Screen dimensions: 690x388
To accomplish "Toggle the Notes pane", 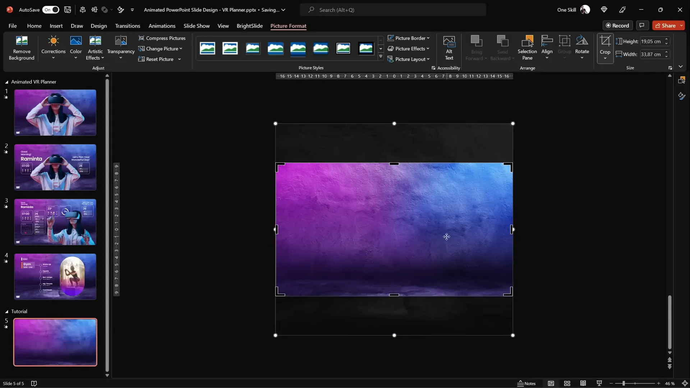I will pyautogui.click(x=527, y=383).
